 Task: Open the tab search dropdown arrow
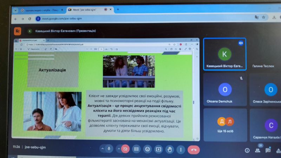click(x=15, y=11)
